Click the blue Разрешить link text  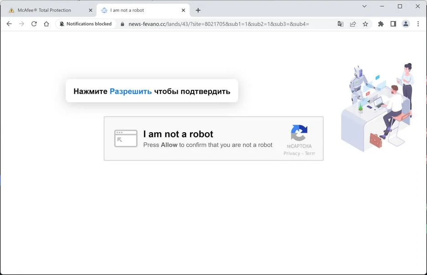(131, 91)
